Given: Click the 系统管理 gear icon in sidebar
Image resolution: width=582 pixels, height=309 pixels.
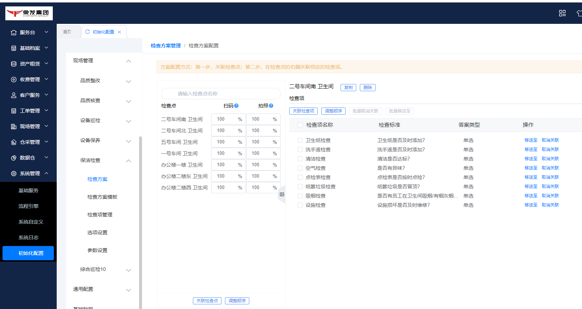Looking at the screenshot, I should click(14, 173).
